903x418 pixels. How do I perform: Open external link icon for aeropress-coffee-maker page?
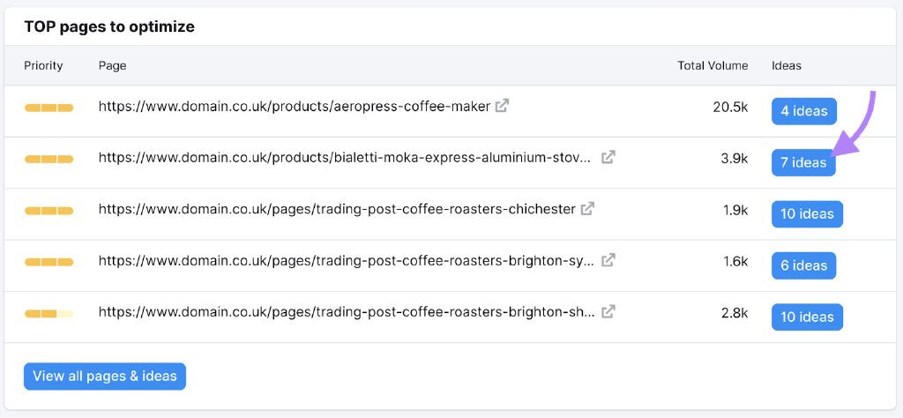tap(502, 106)
